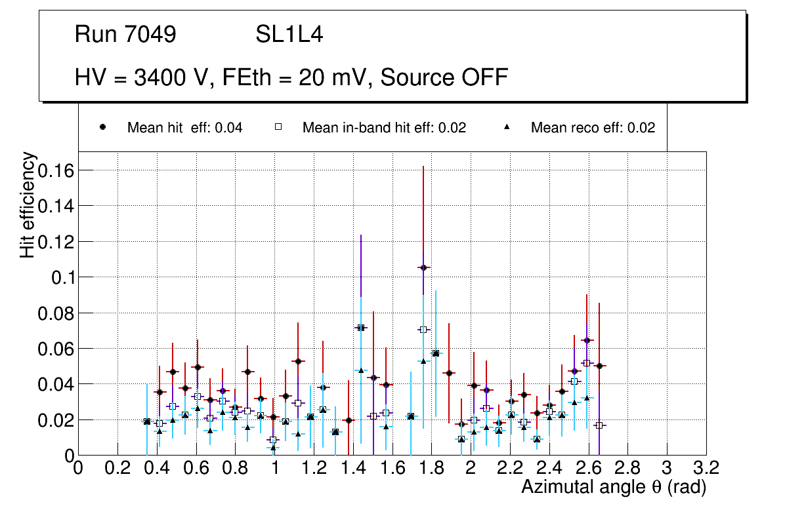Viewport: 785px width, 506px height.
Task: Click the "Hit efficiency" y-axis title
Action: tap(27, 204)
